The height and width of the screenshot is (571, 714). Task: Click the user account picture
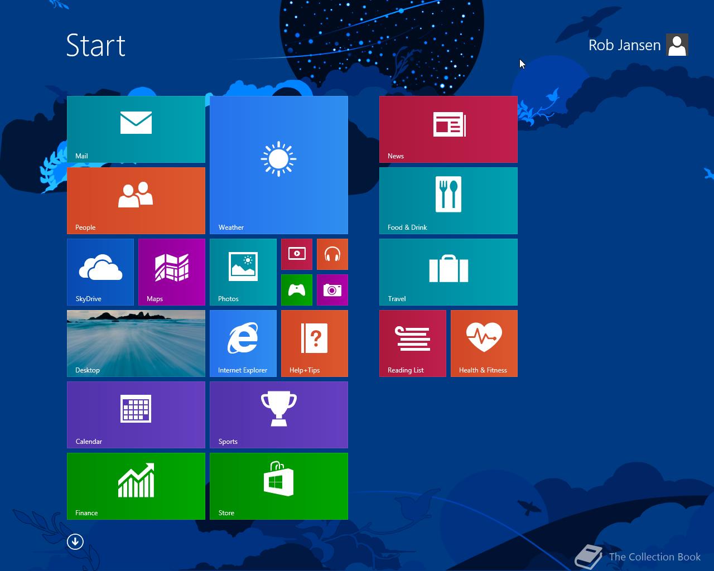pos(677,45)
